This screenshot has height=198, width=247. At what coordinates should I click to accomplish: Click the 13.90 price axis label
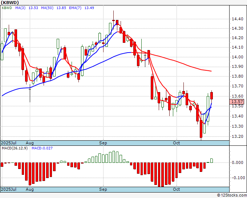238,66
